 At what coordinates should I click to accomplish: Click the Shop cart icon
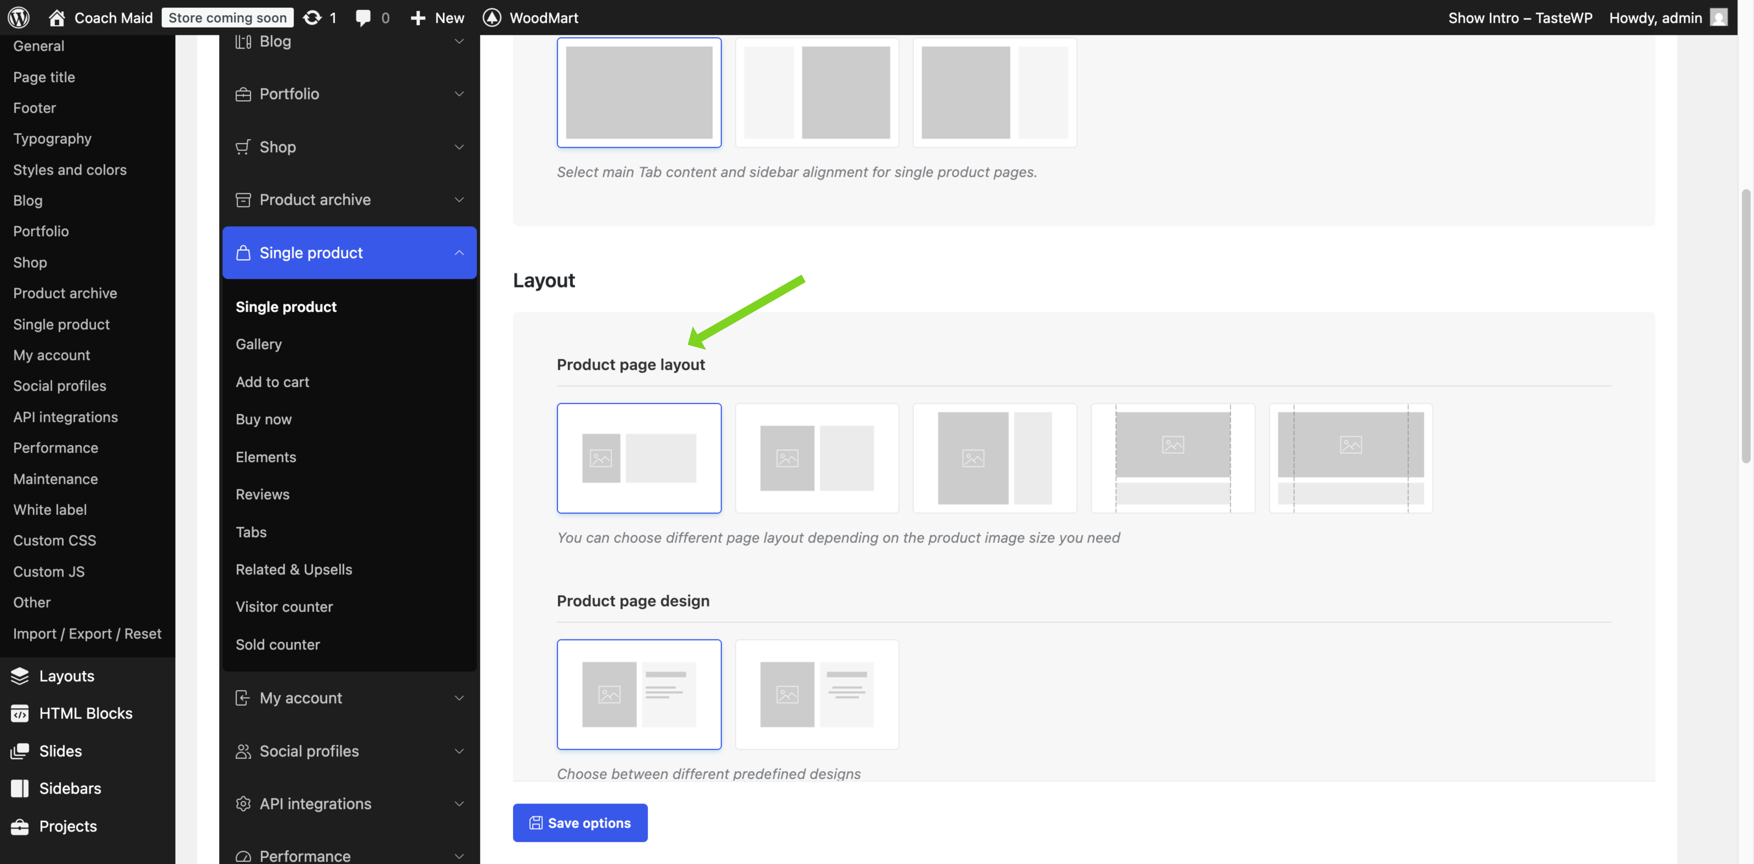point(243,147)
